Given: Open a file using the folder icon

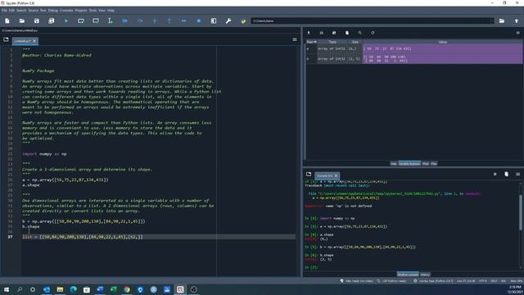Looking at the screenshot, I should tap(22, 20).
